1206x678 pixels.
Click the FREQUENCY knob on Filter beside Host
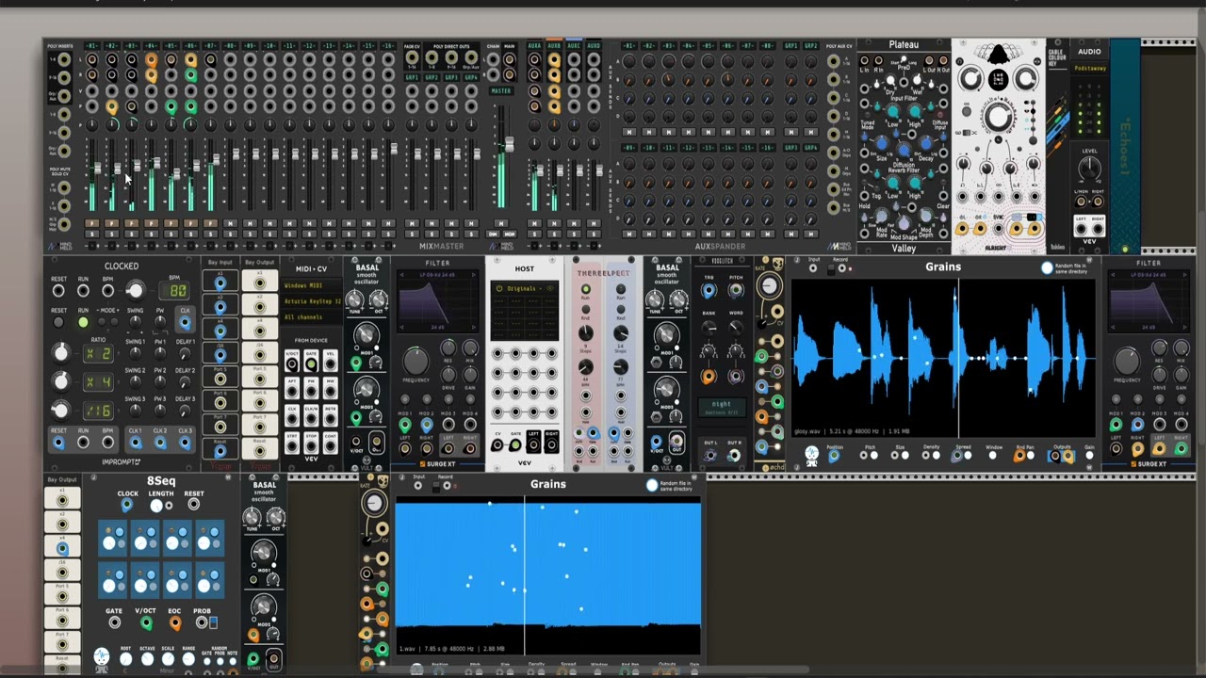(x=415, y=361)
